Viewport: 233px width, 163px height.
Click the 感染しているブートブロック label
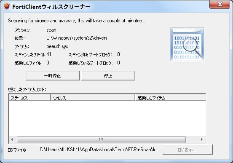click(x=91, y=63)
